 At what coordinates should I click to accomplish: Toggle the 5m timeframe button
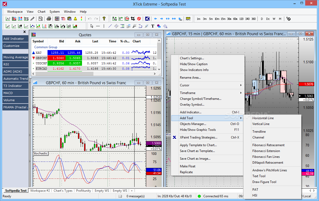(211, 19)
